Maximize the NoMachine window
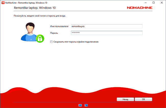Viewport: 166px width, 108px height. 153,2
